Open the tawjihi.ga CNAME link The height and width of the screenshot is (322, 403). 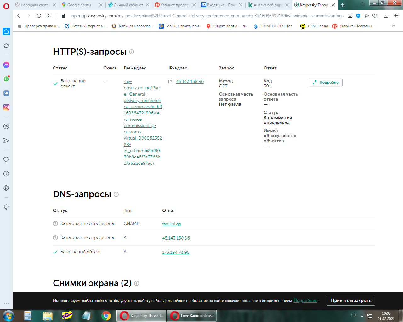(x=172, y=224)
